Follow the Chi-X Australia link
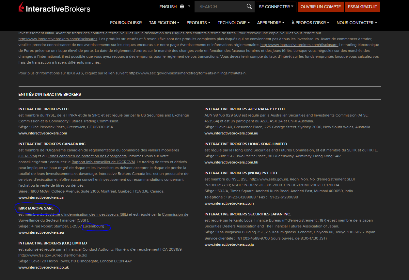This screenshot has width=409, height=280. 300,121
